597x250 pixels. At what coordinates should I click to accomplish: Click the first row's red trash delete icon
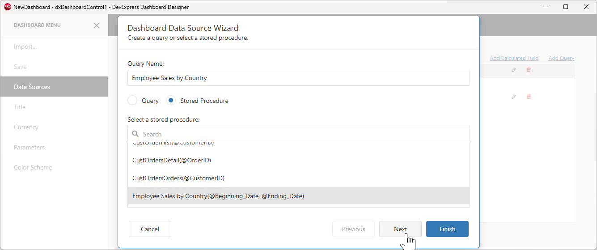(529, 70)
